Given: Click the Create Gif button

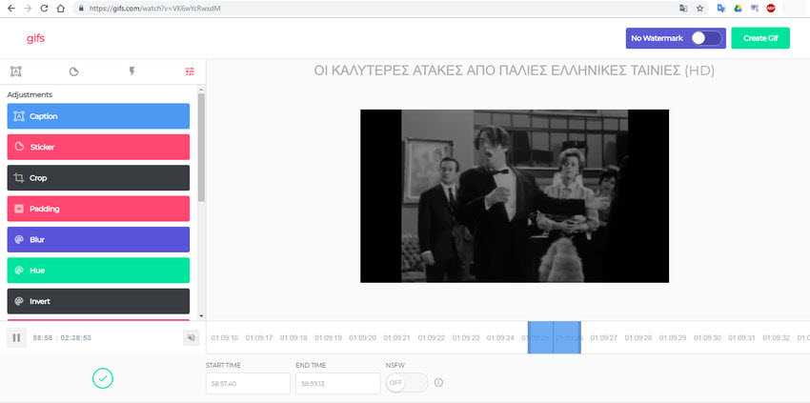Looking at the screenshot, I should click(760, 38).
